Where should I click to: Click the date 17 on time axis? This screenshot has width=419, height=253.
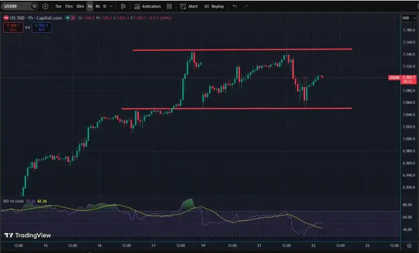154,246
